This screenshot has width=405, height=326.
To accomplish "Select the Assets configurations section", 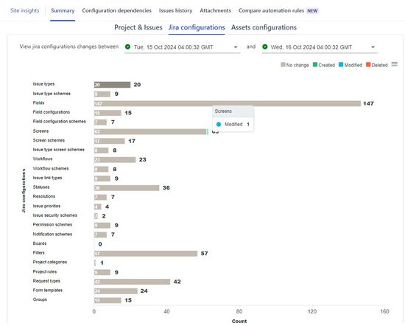I will [264, 27].
